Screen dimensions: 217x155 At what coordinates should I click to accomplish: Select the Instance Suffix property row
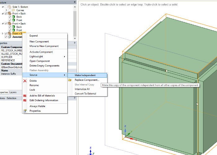(11, 74)
